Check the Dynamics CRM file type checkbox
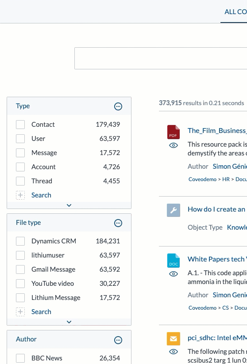Screen dimensions: 247x364 pyautogui.click(x=20, y=241)
